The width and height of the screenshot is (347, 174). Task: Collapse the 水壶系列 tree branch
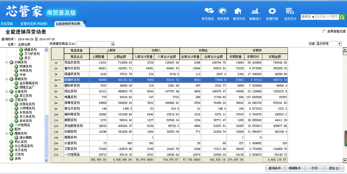(7, 91)
